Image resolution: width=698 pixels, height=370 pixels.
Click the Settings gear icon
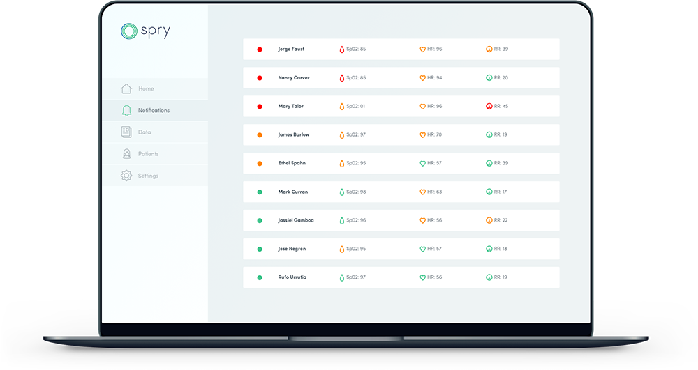coord(126,176)
